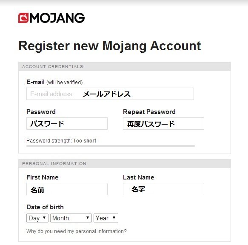Viewport: 248px width, 245px height.
Task: Click the red Mojang logo icon
Action: (23, 18)
